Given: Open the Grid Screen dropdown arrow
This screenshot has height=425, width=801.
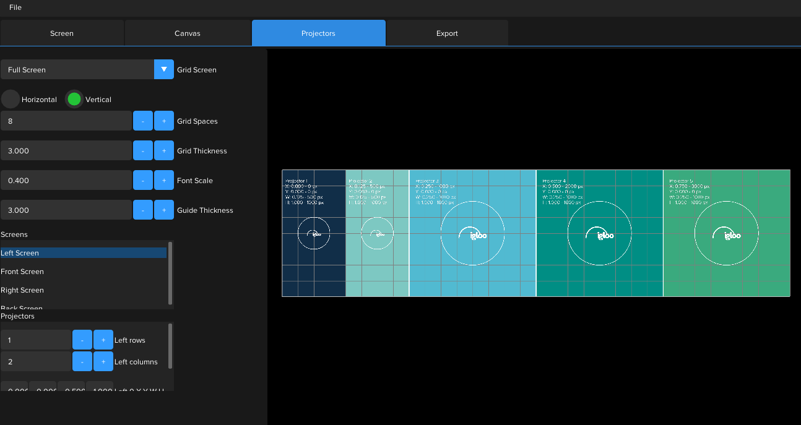Looking at the screenshot, I should point(164,69).
